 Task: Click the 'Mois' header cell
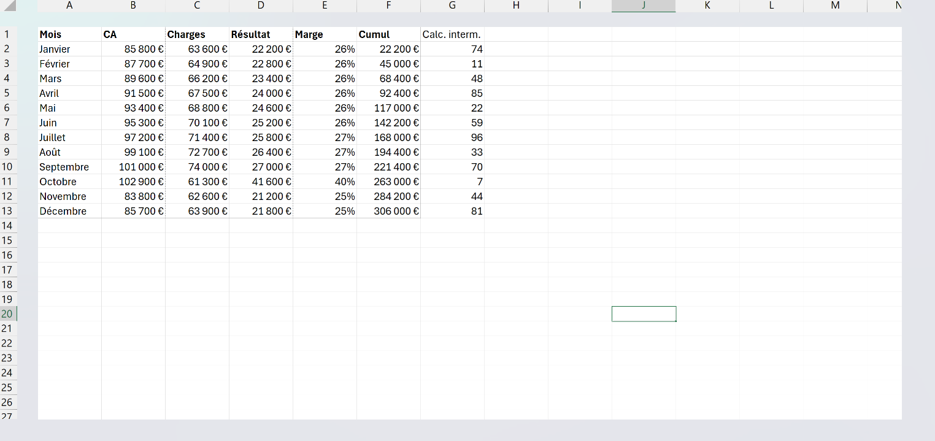pyautogui.click(x=69, y=34)
